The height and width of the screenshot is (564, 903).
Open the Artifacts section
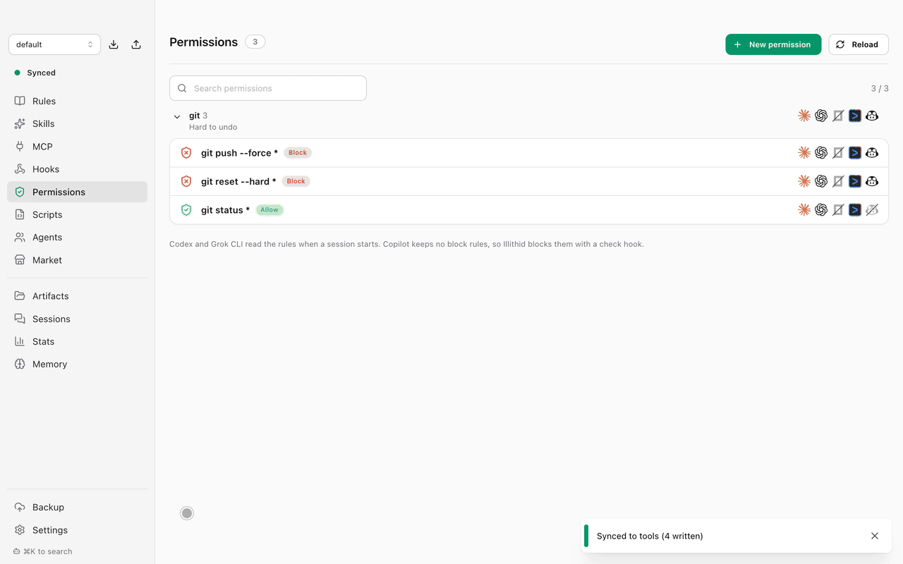click(x=78, y=296)
